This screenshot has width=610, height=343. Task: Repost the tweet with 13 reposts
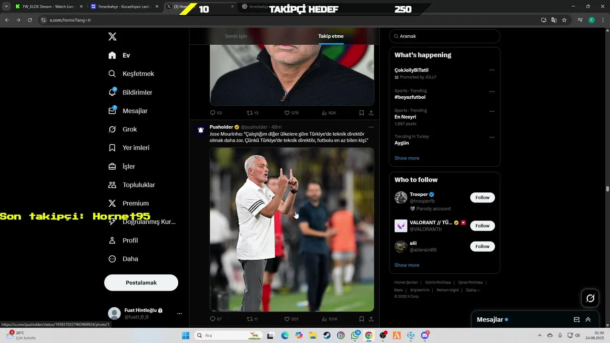coord(253,113)
